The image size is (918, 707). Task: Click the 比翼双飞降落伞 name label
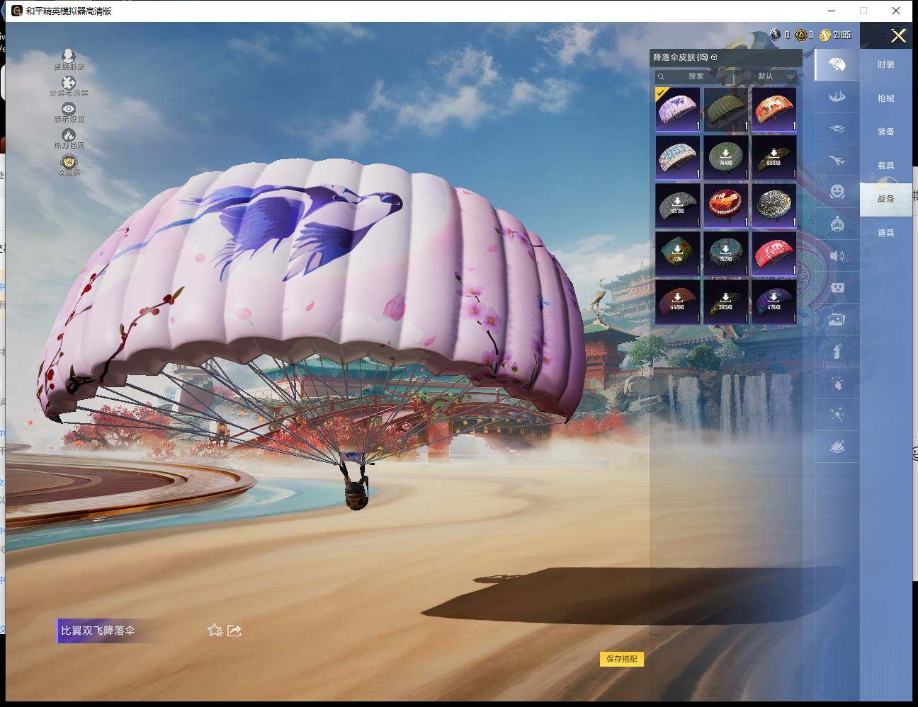point(98,631)
